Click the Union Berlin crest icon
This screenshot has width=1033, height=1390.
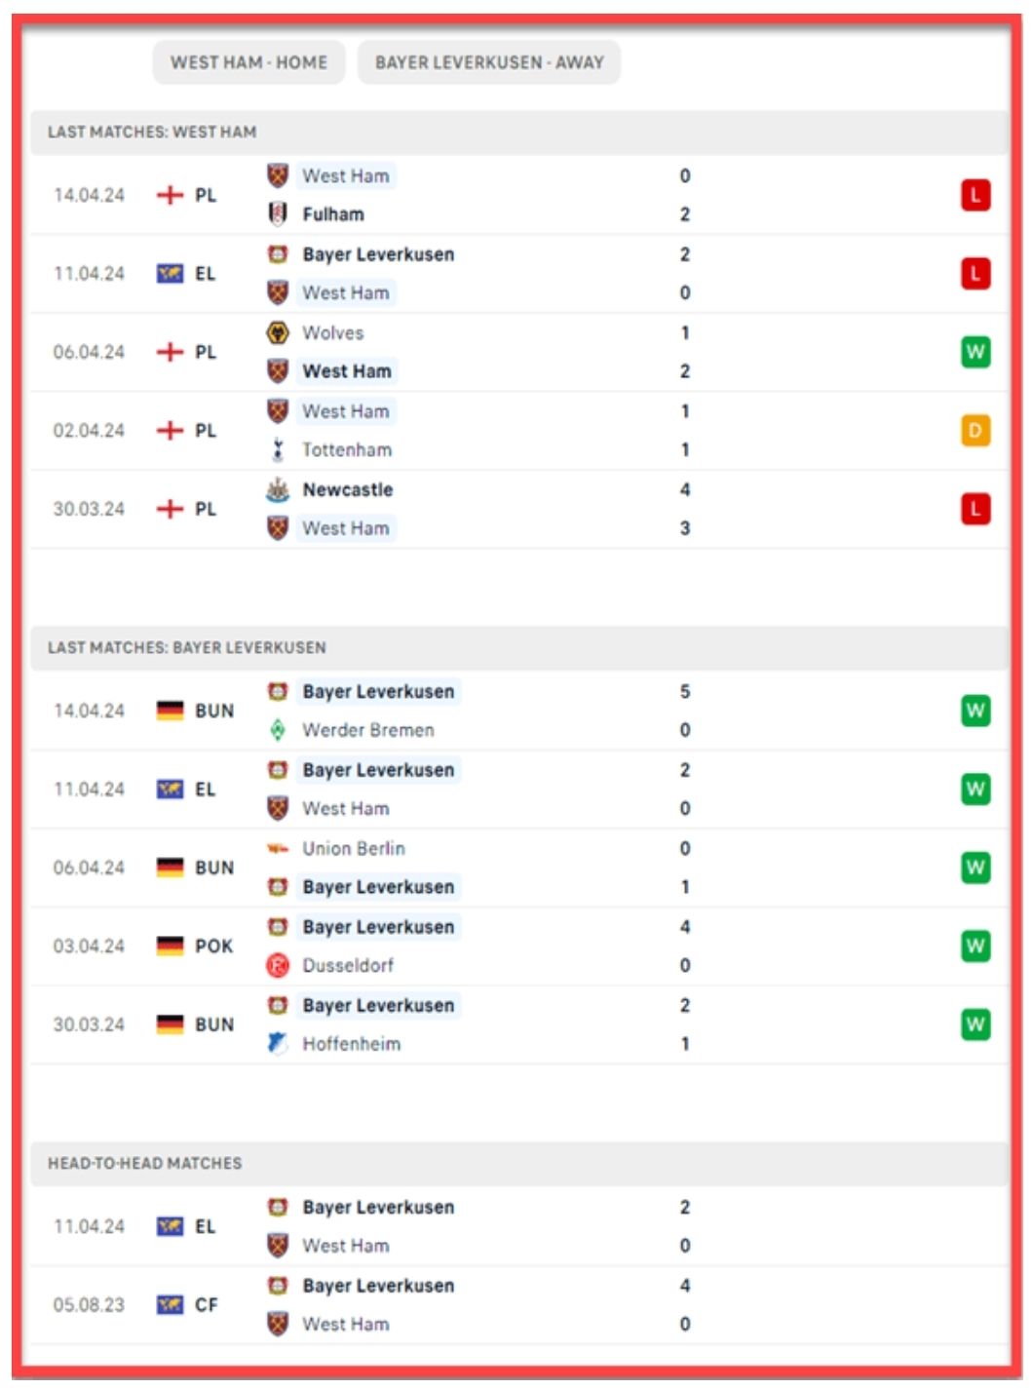(x=278, y=849)
